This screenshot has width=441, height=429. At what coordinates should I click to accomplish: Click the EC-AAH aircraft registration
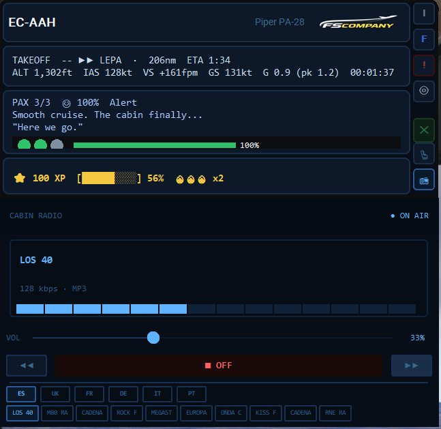pos(32,23)
